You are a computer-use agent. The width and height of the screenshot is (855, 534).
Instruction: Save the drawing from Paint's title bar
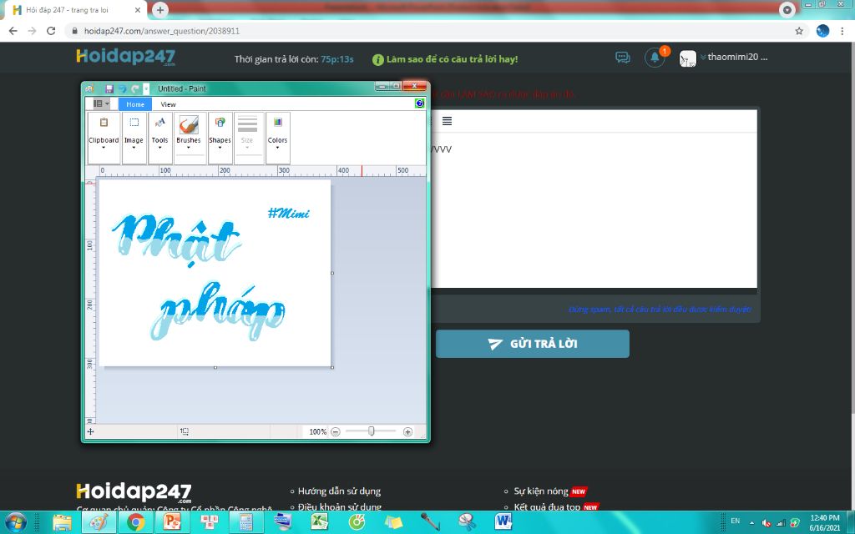[x=109, y=88]
